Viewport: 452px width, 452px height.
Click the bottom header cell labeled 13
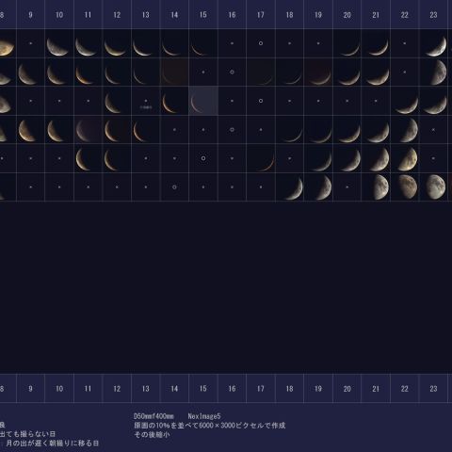146,388
